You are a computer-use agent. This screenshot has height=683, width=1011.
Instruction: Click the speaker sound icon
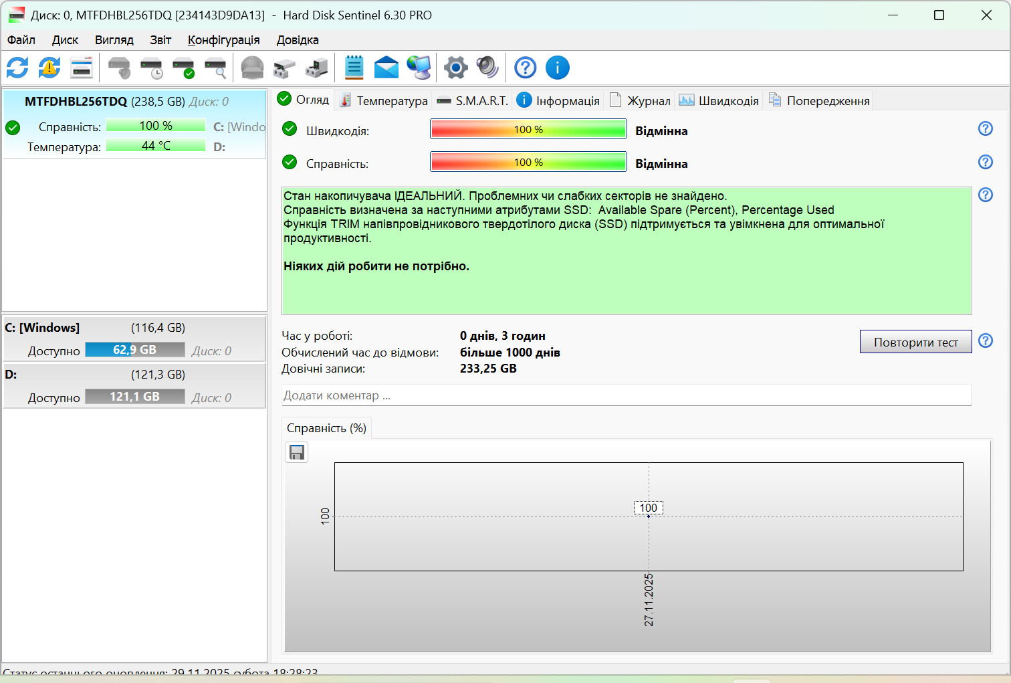click(487, 68)
